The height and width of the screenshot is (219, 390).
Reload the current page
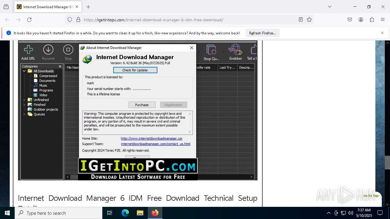point(29,20)
